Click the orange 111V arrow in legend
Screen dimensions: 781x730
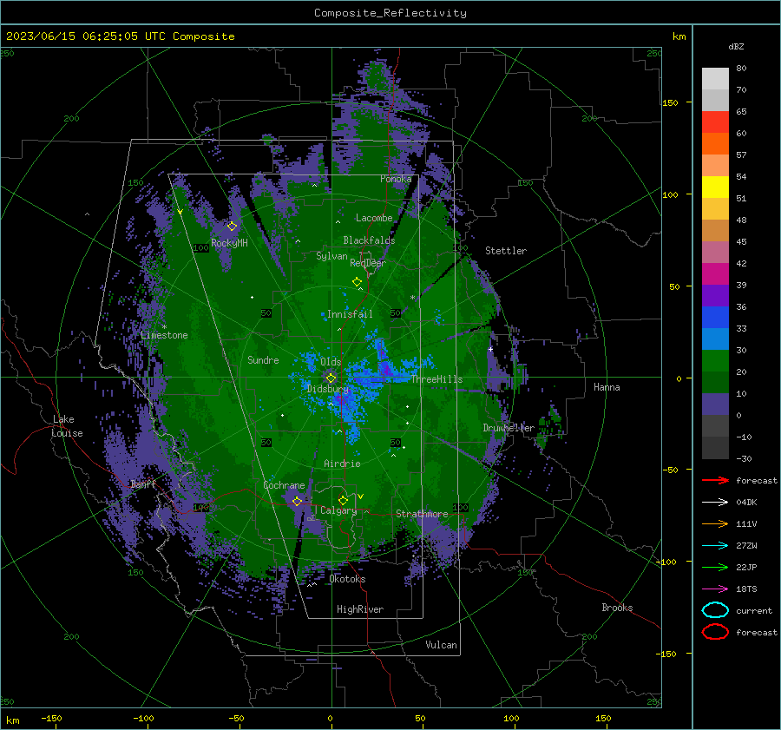point(715,523)
